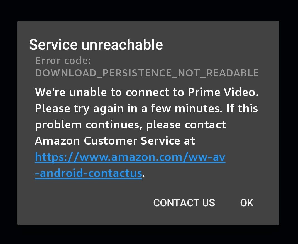Tap the "Please try again in a few minutes" line
The height and width of the screenshot is (244, 298).
(146, 109)
